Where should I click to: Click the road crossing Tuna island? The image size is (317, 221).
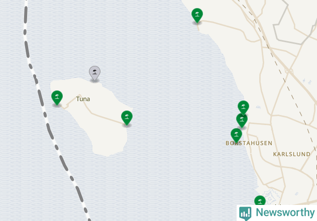[101, 116]
